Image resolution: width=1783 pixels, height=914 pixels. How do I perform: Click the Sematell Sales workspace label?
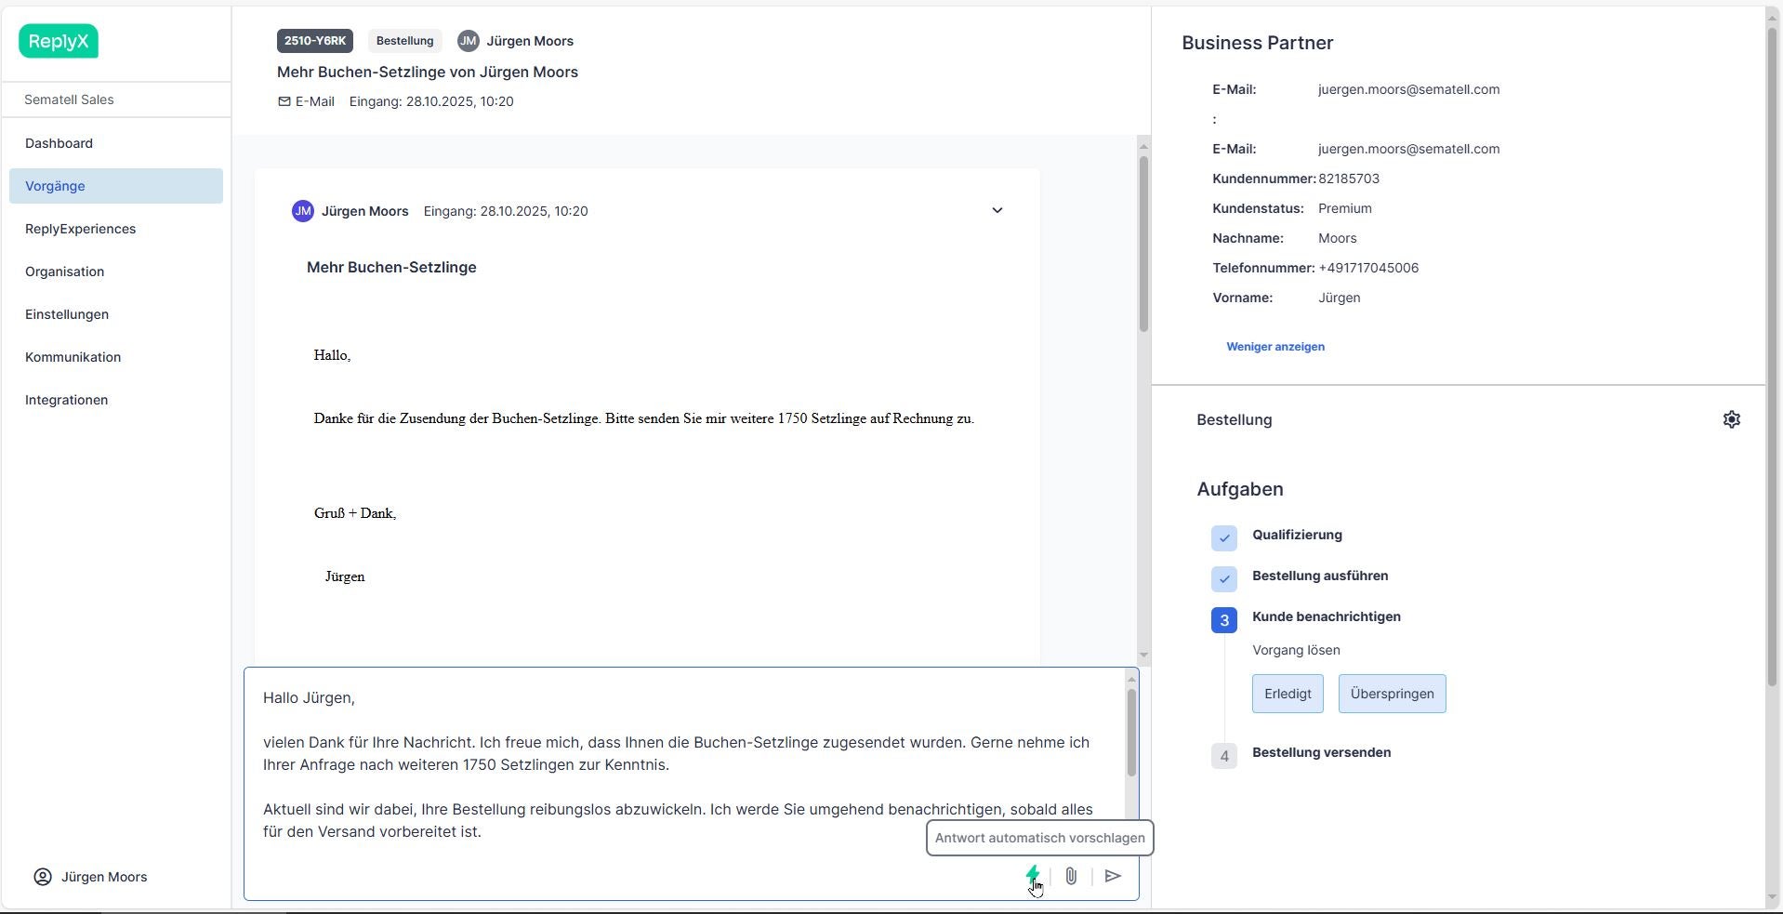[x=69, y=99]
